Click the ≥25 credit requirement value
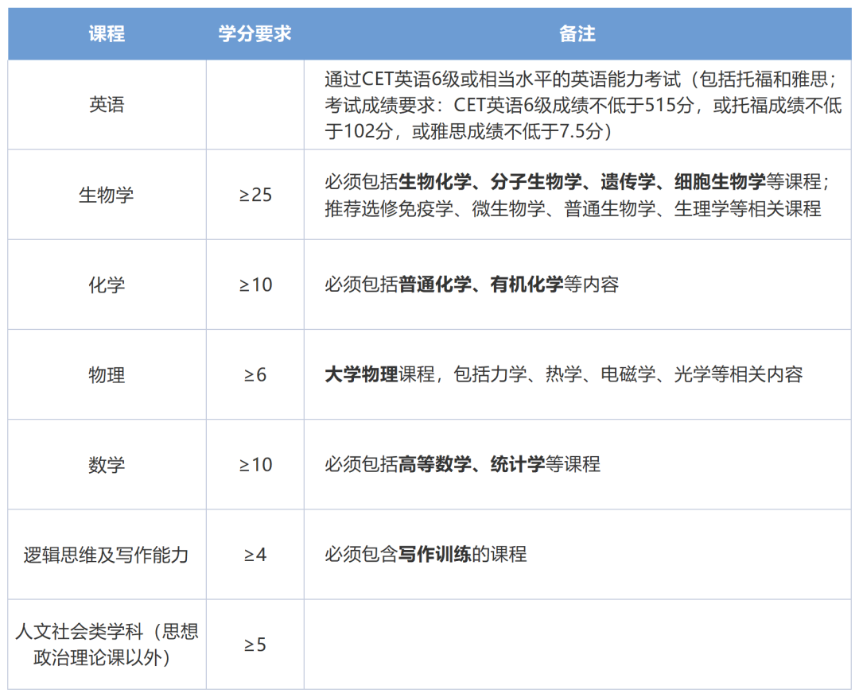 [x=255, y=195]
